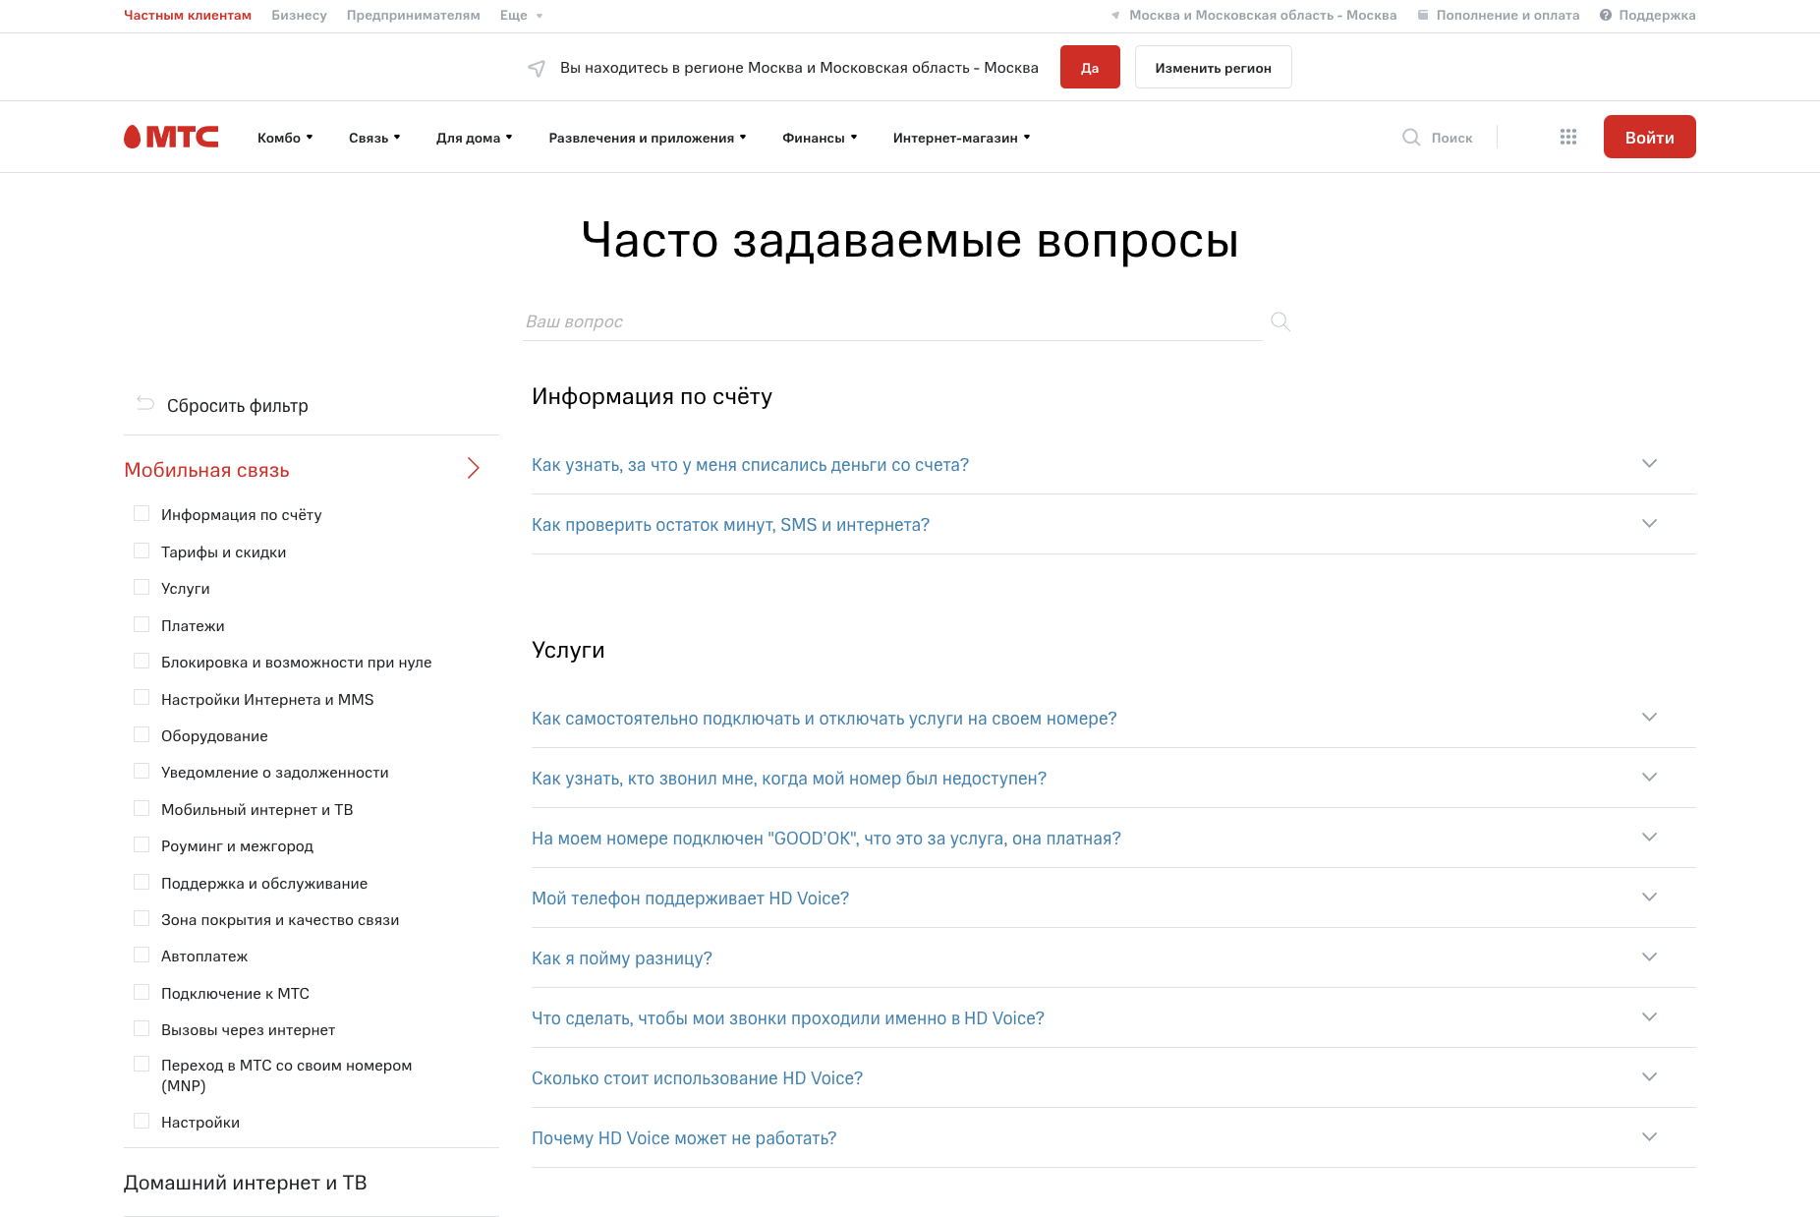Image resolution: width=1820 pixels, height=1217 pixels.
Task: Click the top-up and payment icon
Action: click(1422, 15)
